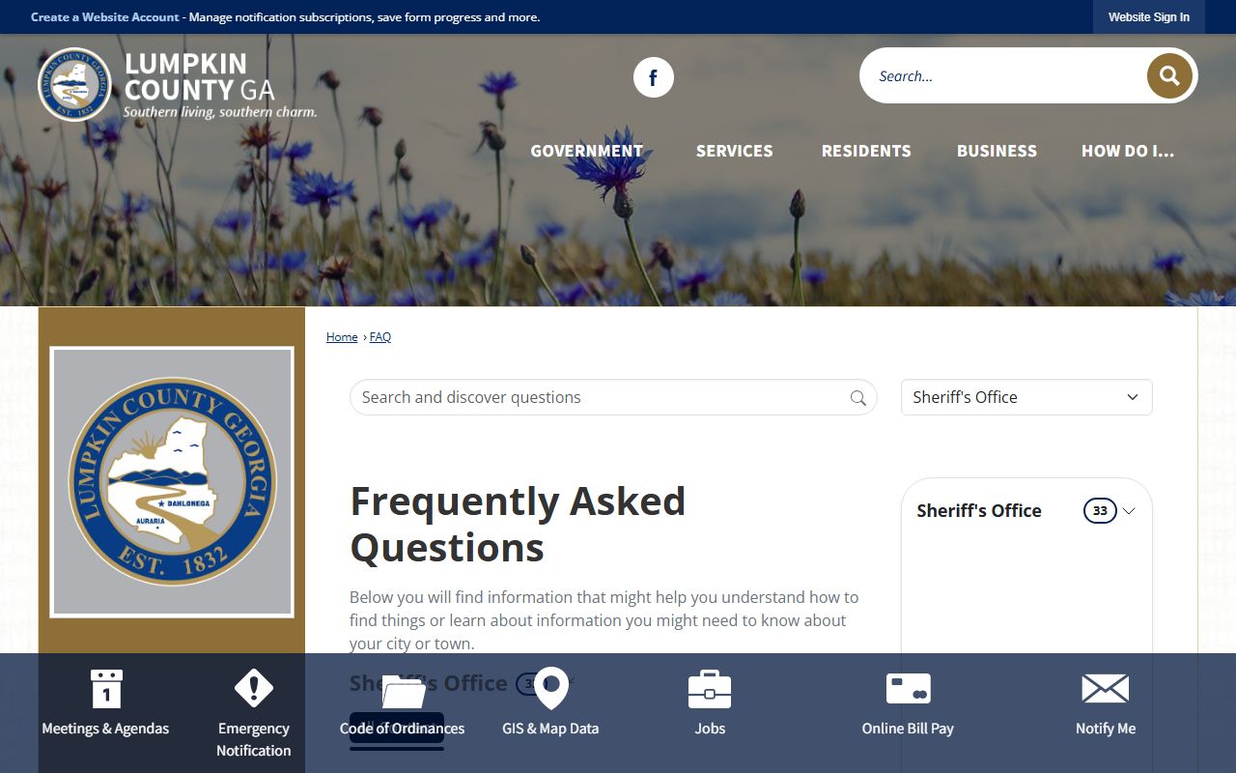Viewport: 1236px width, 773px height.
Task: Click the Create a Website Account link
Action: pos(105,17)
